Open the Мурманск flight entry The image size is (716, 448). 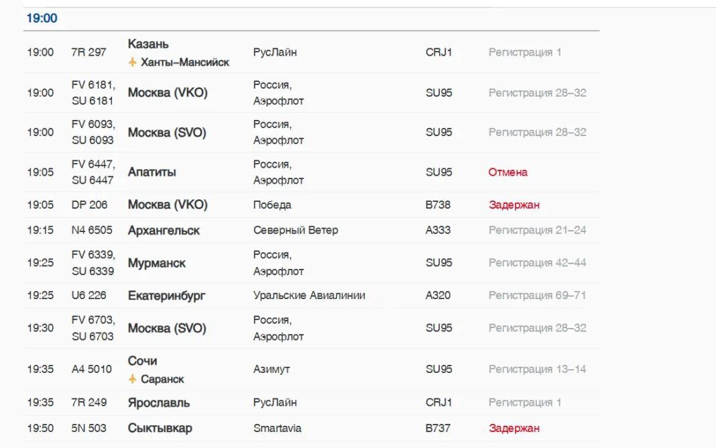[x=312, y=263]
